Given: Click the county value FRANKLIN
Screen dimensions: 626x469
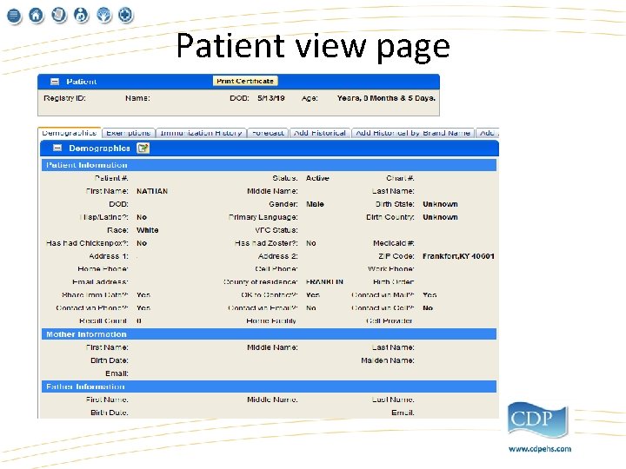Looking at the screenshot, I should point(324,282).
